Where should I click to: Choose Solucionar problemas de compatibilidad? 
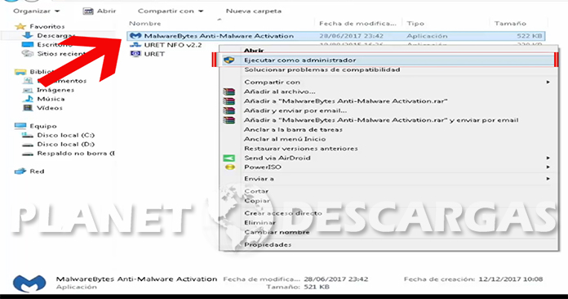(x=322, y=69)
